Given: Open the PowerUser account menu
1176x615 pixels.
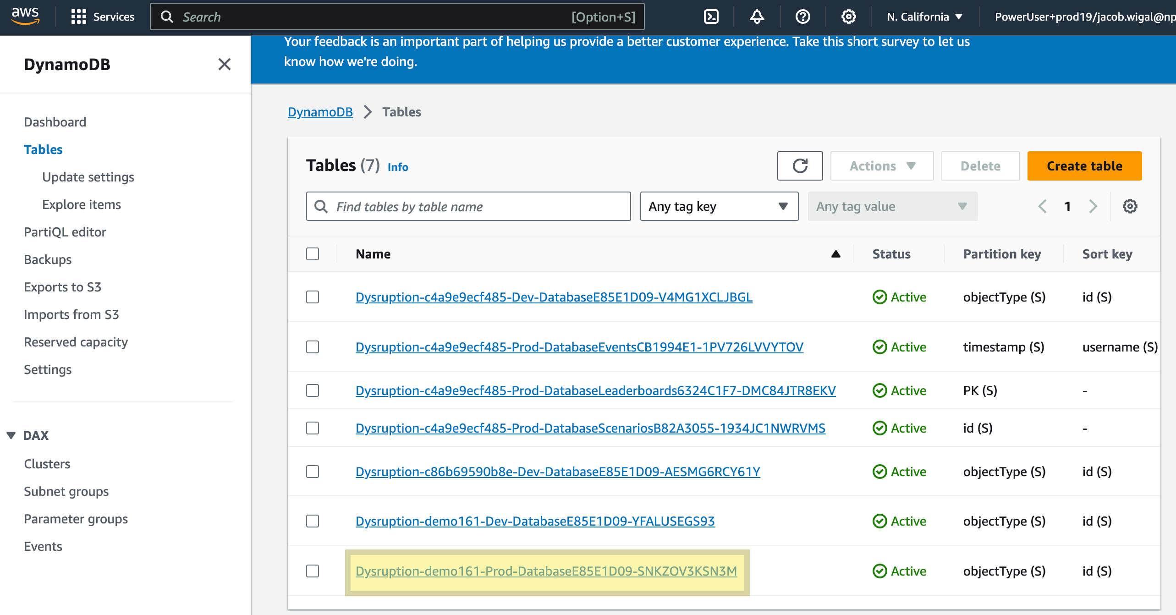Looking at the screenshot, I should click(1084, 17).
